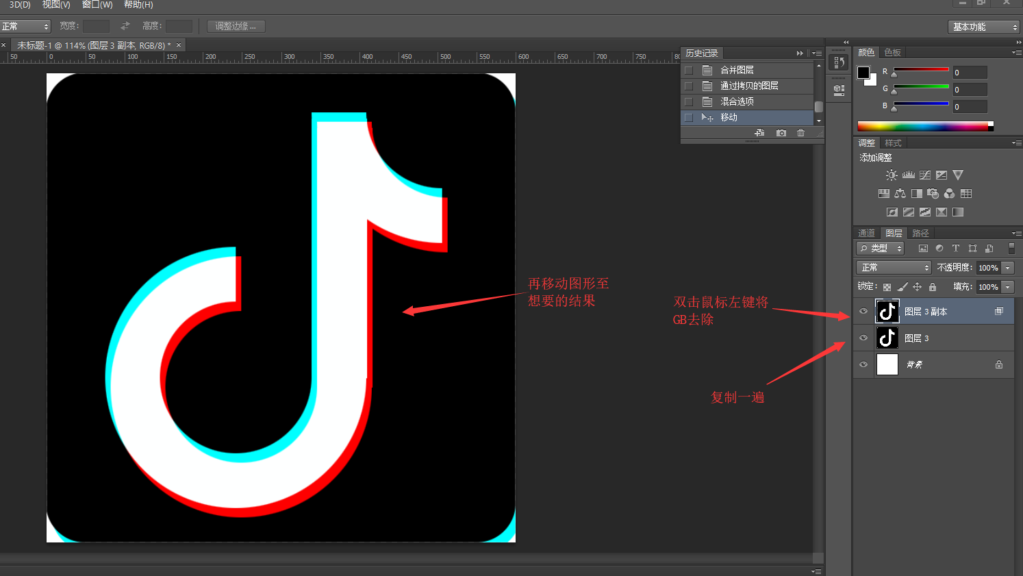Toggle lock all (padlock) in Layers panel
Screen dimensions: 1023x576
[933, 287]
